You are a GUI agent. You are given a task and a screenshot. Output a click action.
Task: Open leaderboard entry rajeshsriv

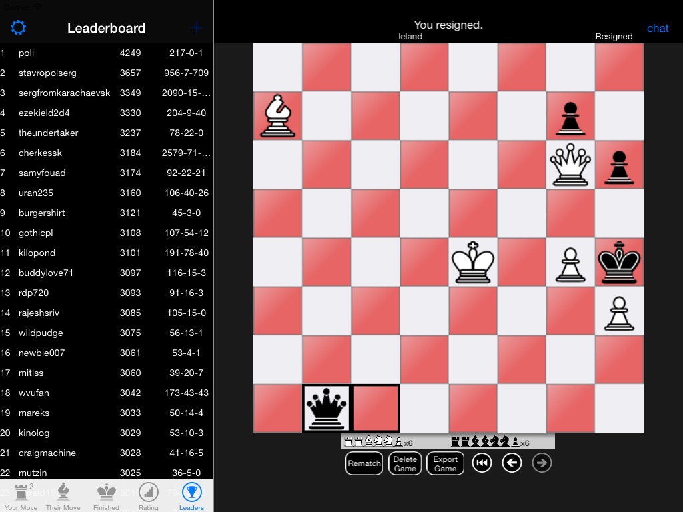[107, 313]
